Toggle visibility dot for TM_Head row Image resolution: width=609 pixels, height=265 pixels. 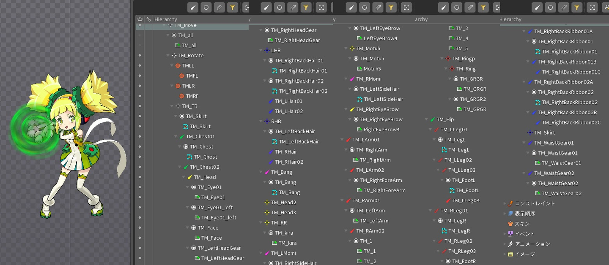140,177
